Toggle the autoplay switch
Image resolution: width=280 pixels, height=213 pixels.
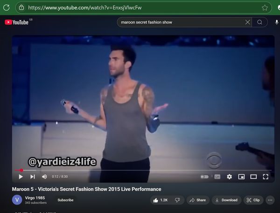(x=204, y=177)
